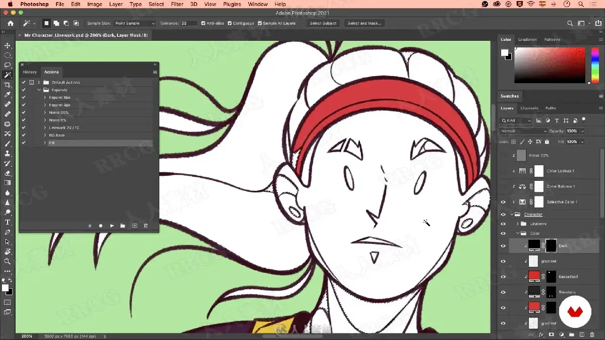
Task: Collapse the Expands action set
Action: point(39,90)
